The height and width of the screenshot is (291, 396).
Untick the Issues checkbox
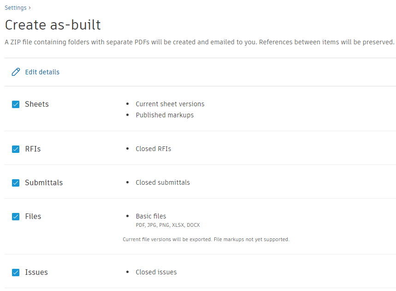16,273
